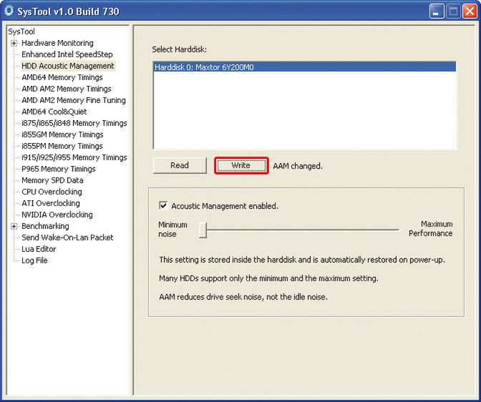
Task: Open Hardware Monitoring in the tree
Action: click(x=57, y=43)
